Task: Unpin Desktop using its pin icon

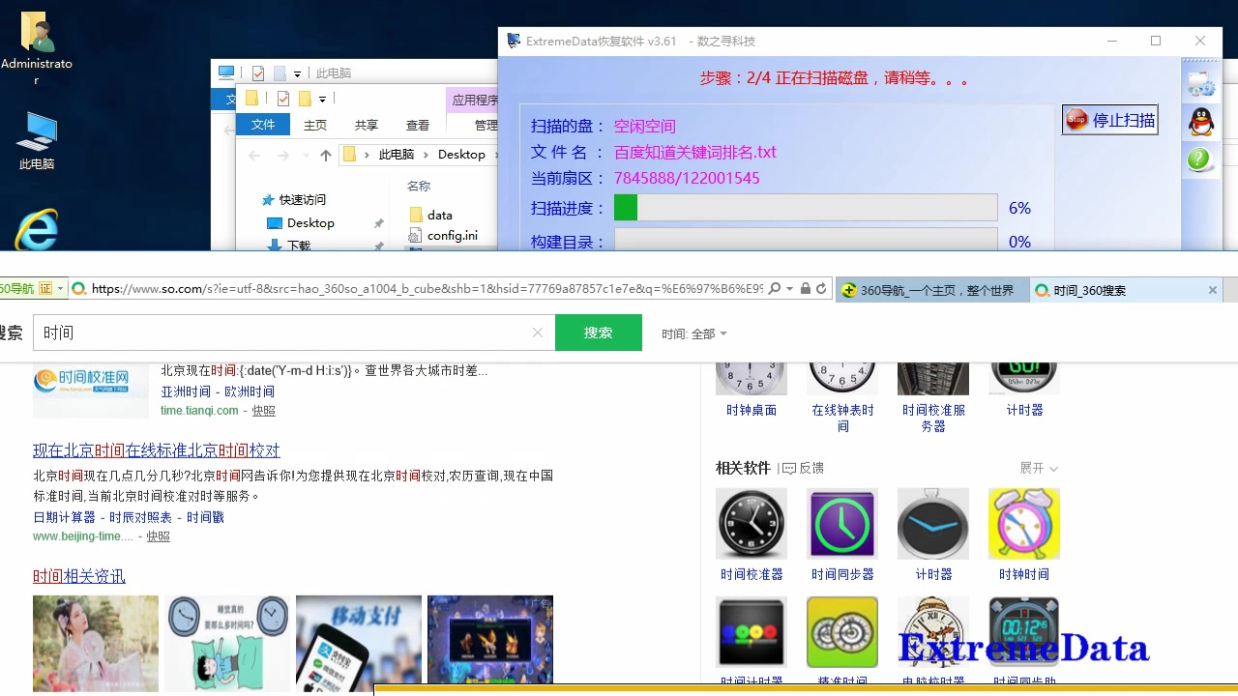Action: [379, 223]
